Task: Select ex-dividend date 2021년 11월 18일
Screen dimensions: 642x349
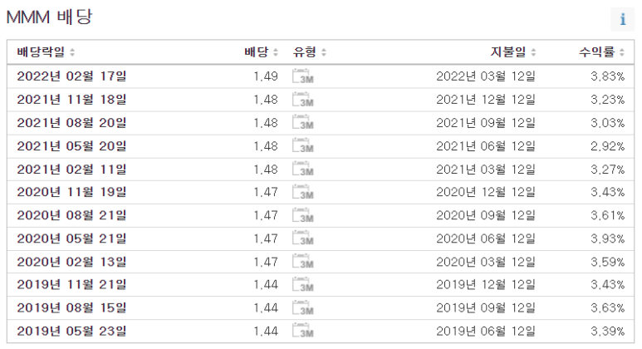Action: pyautogui.click(x=71, y=100)
